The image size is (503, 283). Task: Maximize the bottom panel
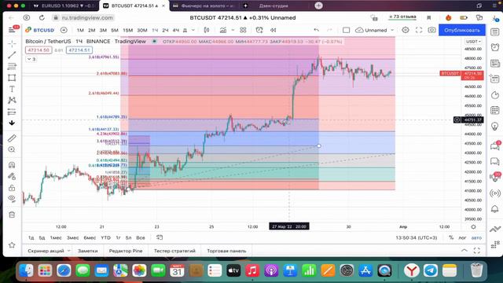pyautogui.click(x=477, y=251)
